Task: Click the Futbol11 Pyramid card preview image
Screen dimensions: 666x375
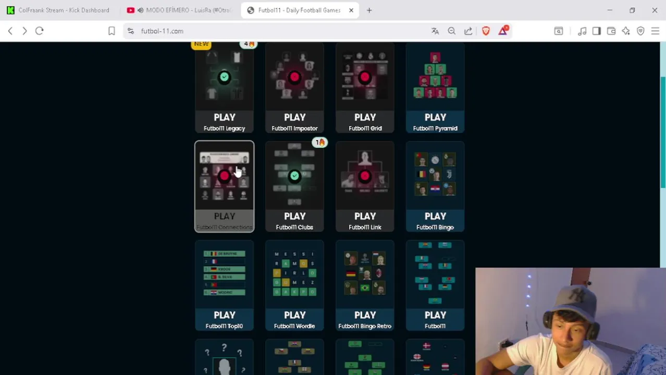Action: 435,76
